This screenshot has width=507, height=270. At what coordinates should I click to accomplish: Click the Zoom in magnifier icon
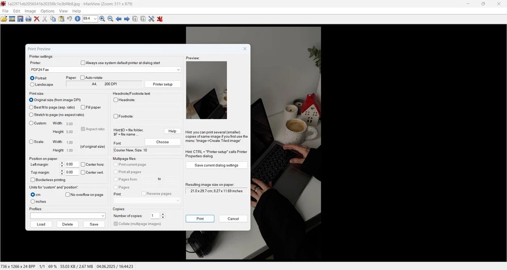102,19
